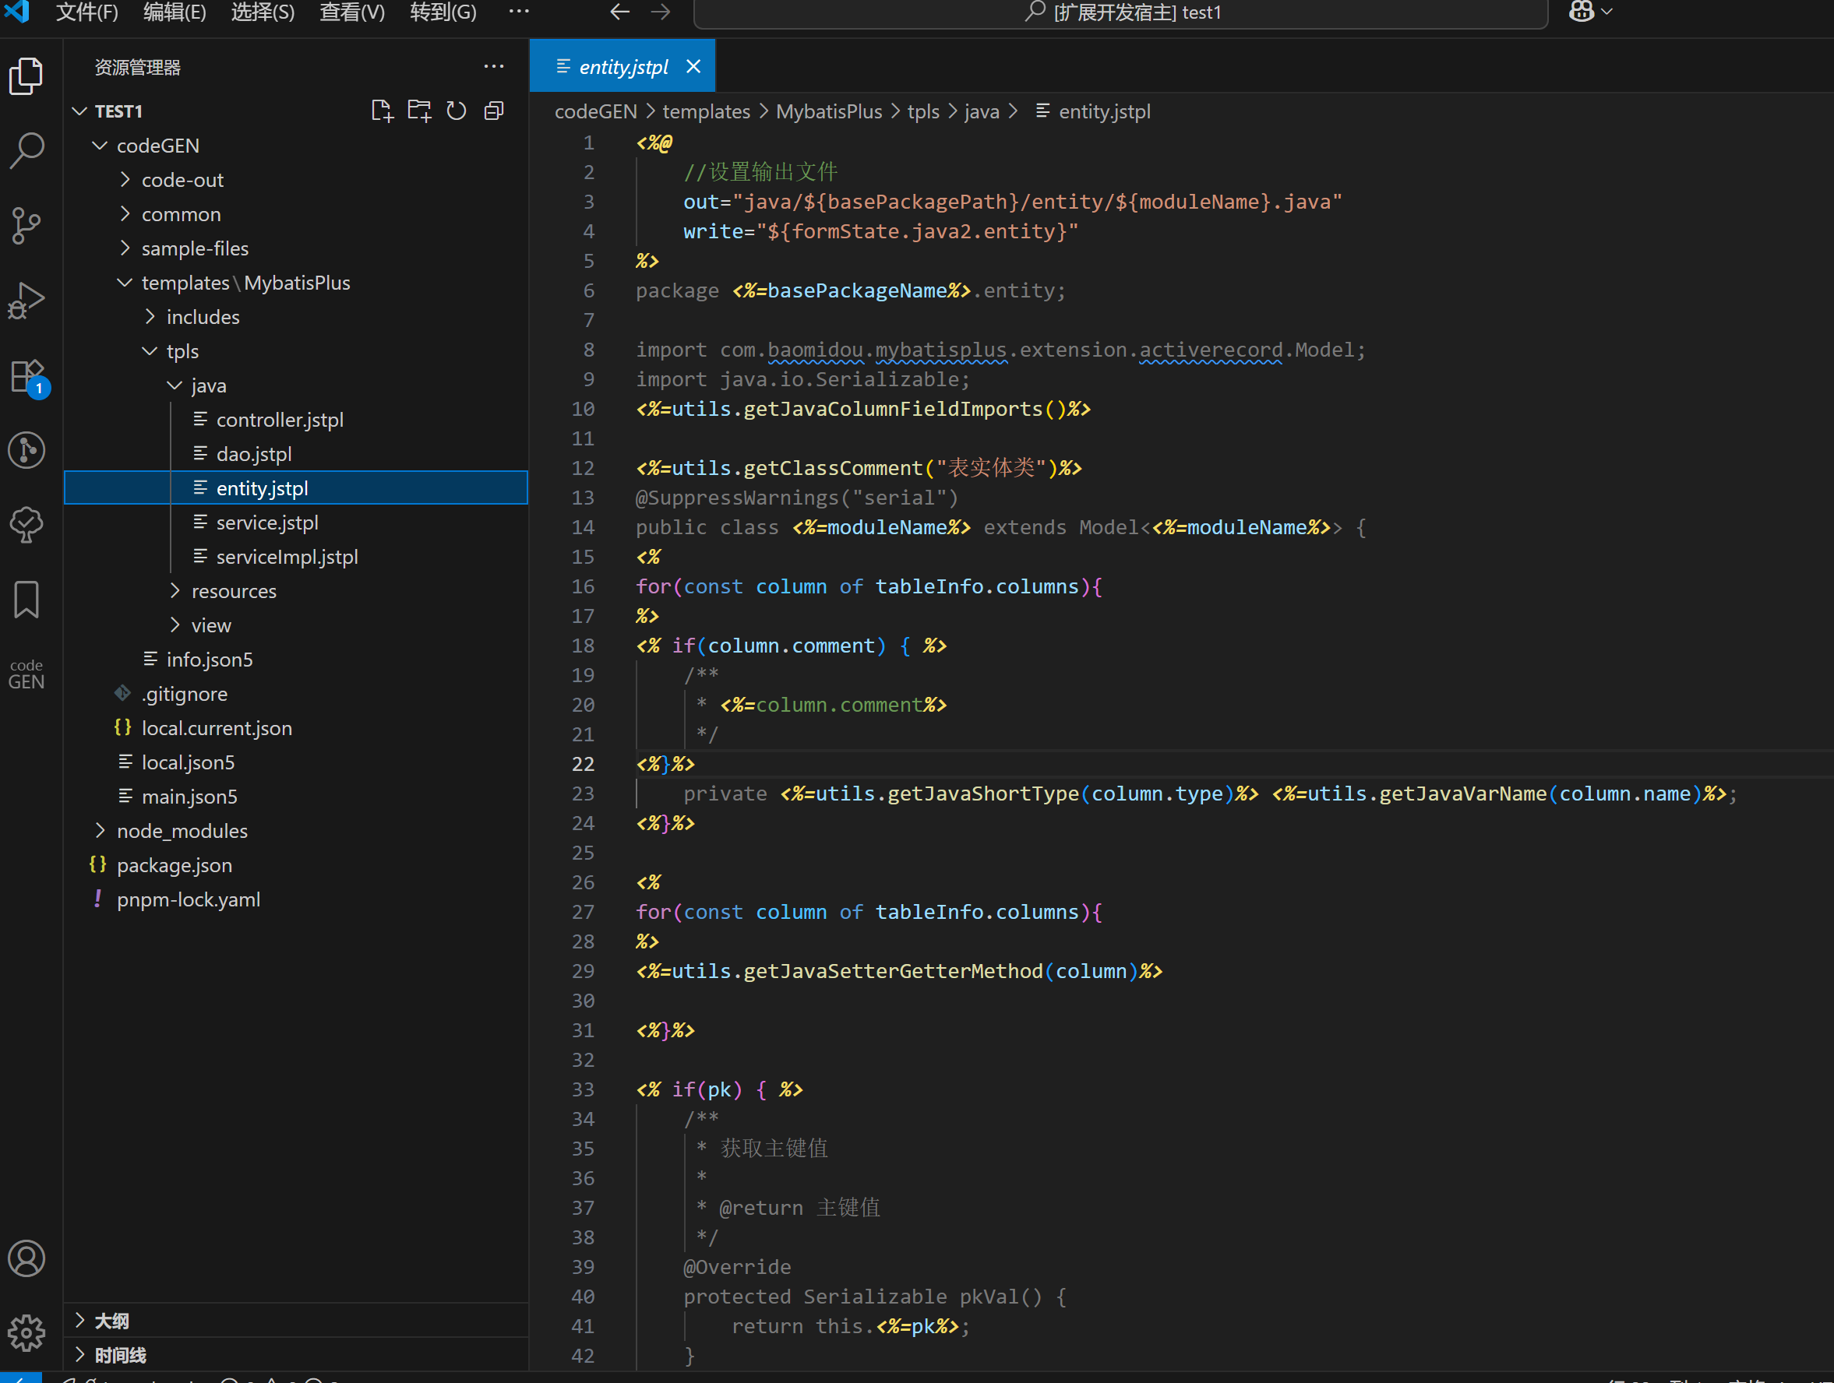Click tpls in the breadcrumb
Viewport: 1834px width, 1383px height.
coord(922,111)
